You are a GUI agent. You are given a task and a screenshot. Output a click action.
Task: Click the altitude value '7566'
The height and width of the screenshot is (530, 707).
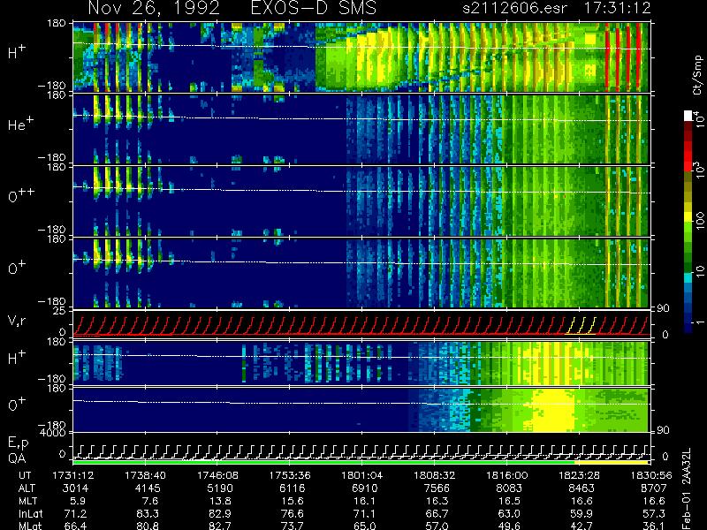point(437,488)
